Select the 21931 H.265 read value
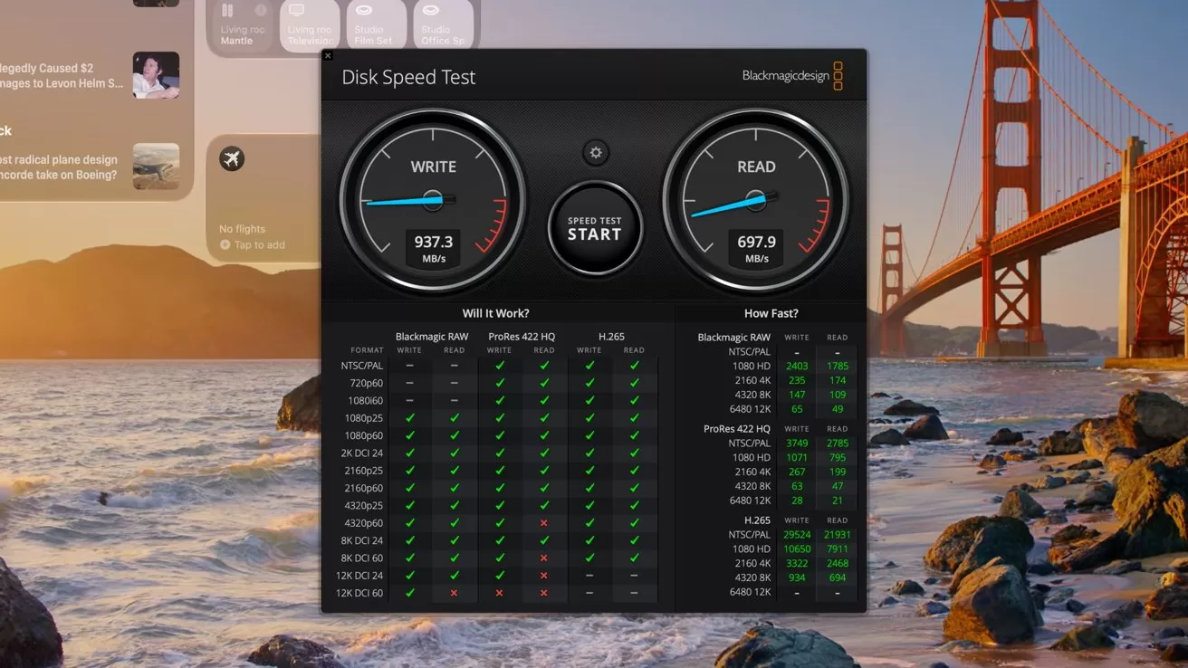This screenshot has height=668, width=1188. (837, 535)
